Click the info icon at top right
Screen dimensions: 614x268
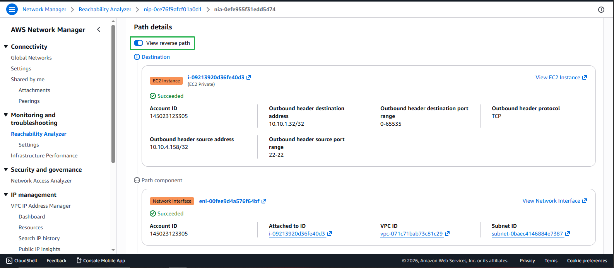601,10
